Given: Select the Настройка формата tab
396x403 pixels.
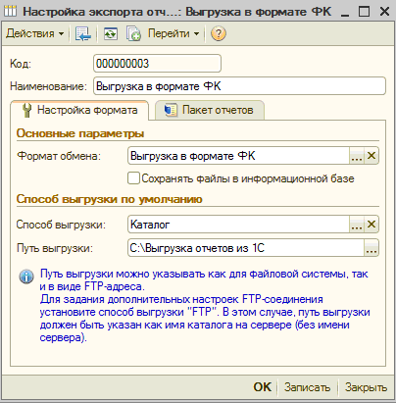Looking at the screenshot, I should point(79,110).
